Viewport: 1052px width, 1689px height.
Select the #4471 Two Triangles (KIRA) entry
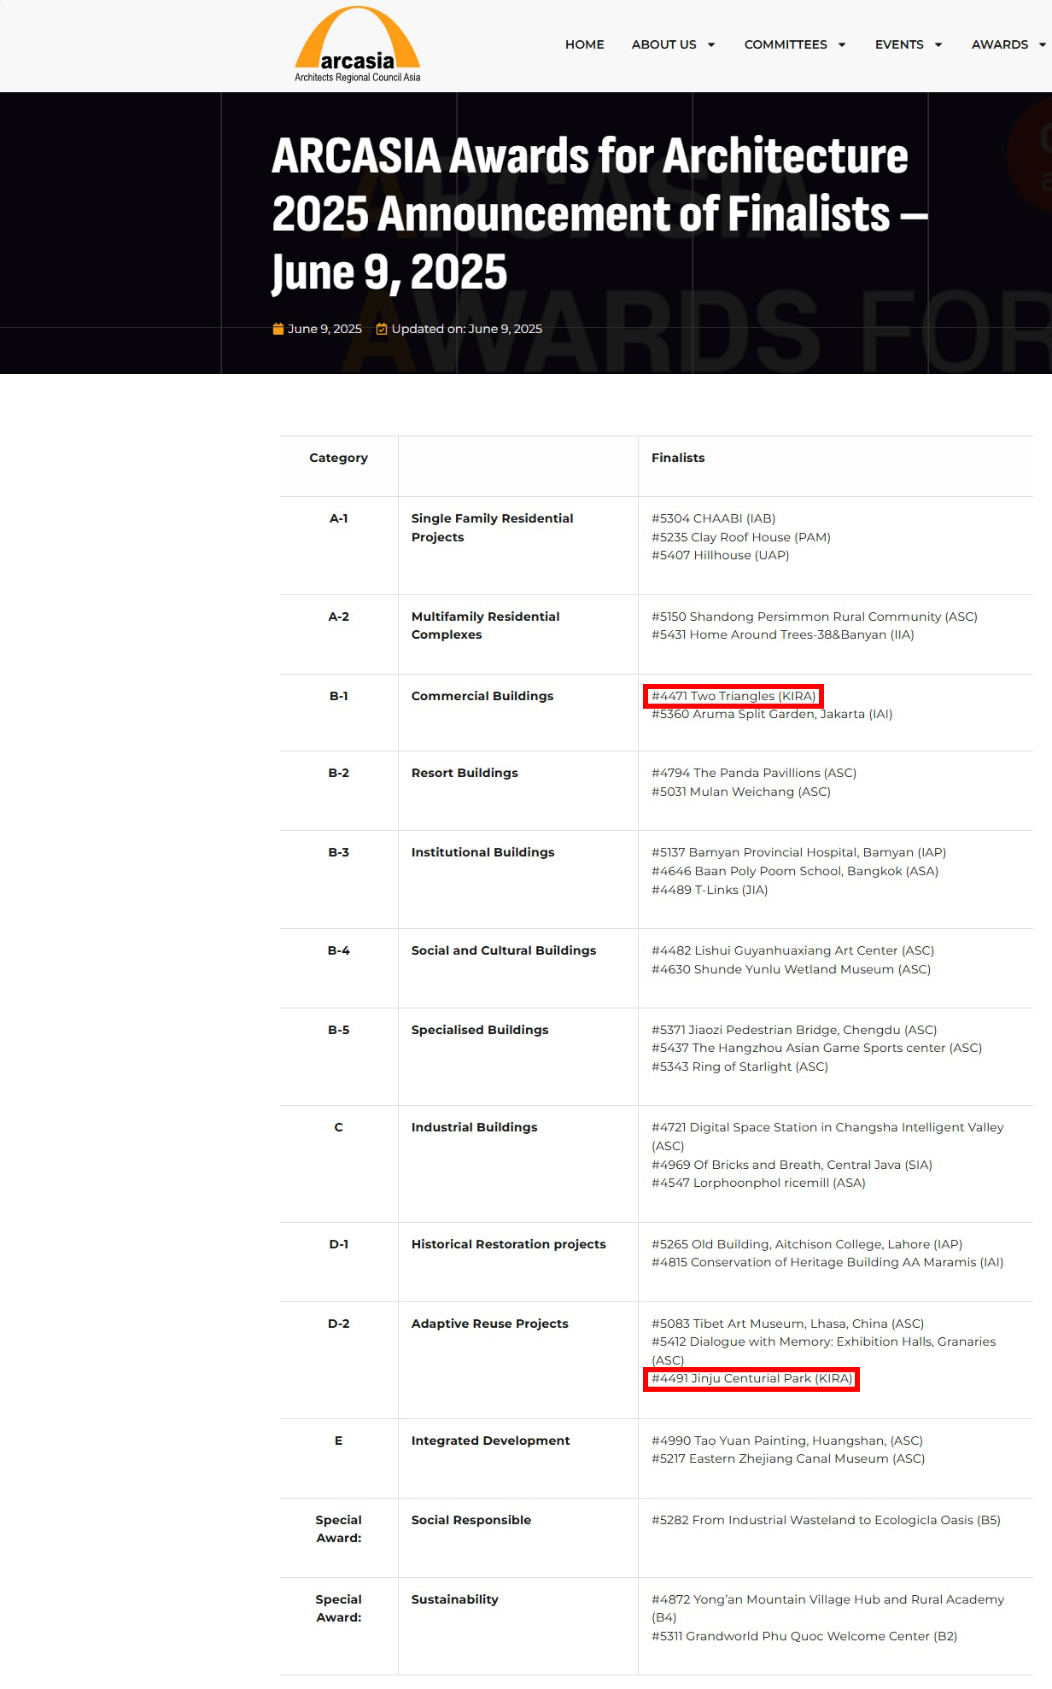pyautogui.click(x=733, y=696)
